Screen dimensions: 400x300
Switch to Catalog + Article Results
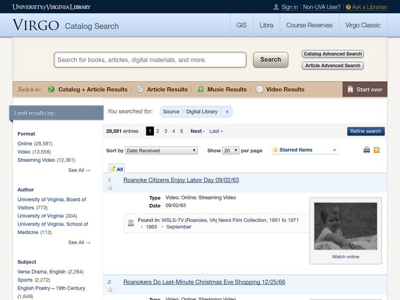point(93,89)
